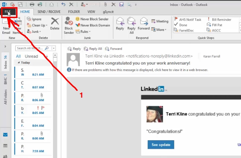Click sender contact photo placeholder
241x158 pixels.
click(x=73, y=60)
